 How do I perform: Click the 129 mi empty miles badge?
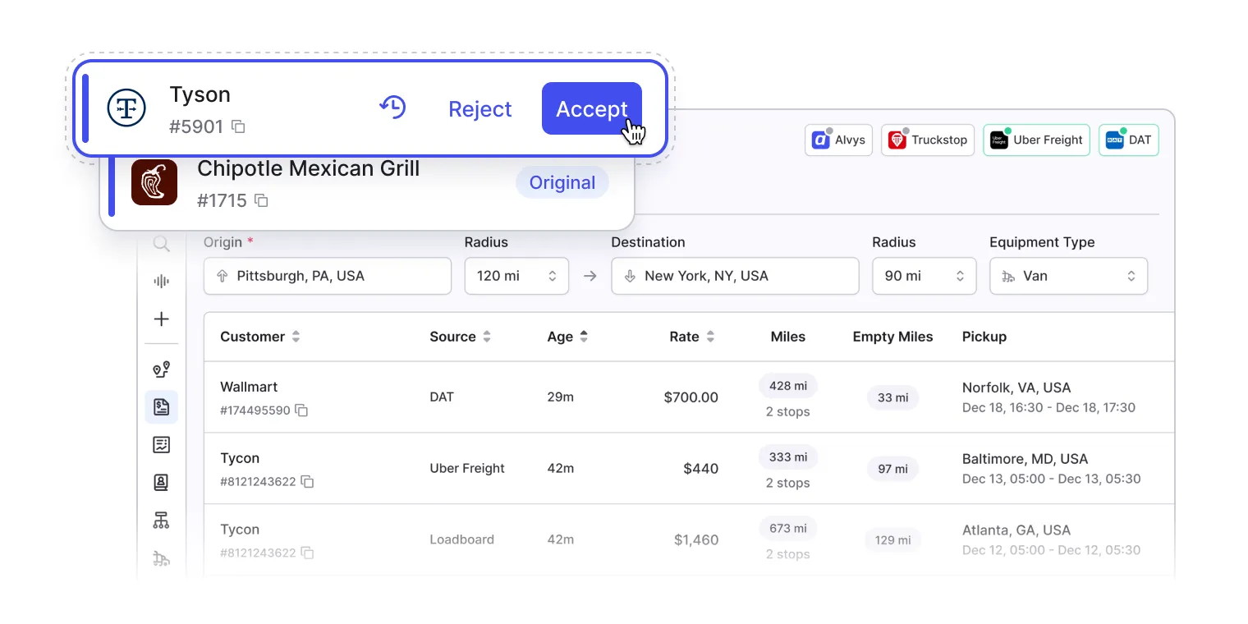coord(892,540)
